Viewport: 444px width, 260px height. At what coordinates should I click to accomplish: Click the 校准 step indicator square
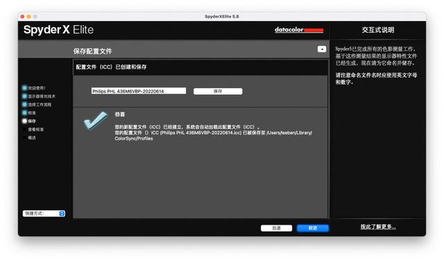(x=25, y=112)
